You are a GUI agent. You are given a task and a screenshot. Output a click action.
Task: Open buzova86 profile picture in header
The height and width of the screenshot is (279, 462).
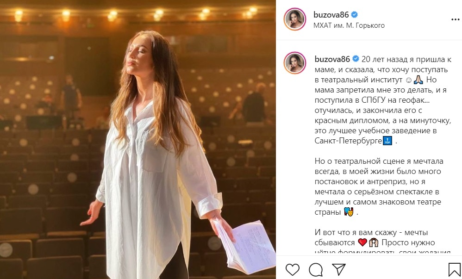point(294,19)
